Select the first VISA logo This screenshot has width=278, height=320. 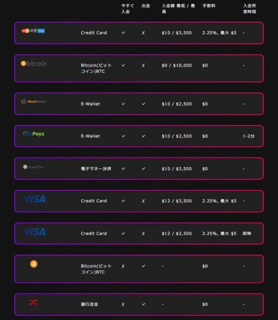pos(34,199)
